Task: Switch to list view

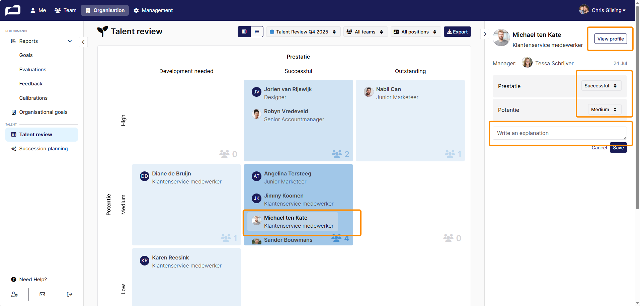Action: [x=257, y=32]
